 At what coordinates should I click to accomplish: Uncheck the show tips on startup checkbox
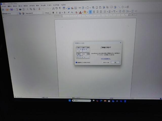pyautogui.click(x=76, y=63)
